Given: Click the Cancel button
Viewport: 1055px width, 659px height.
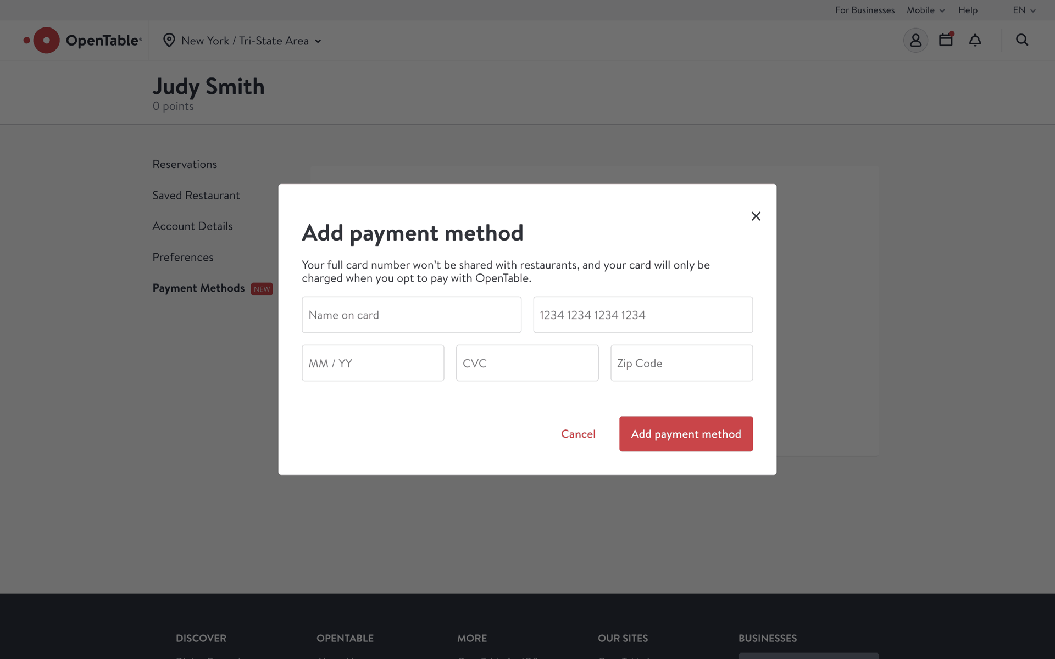Looking at the screenshot, I should [x=578, y=434].
